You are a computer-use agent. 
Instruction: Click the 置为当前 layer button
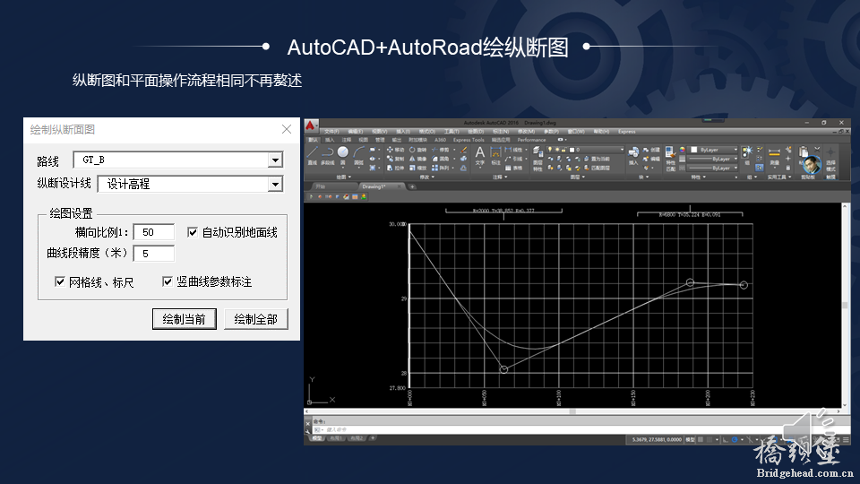click(598, 160)
